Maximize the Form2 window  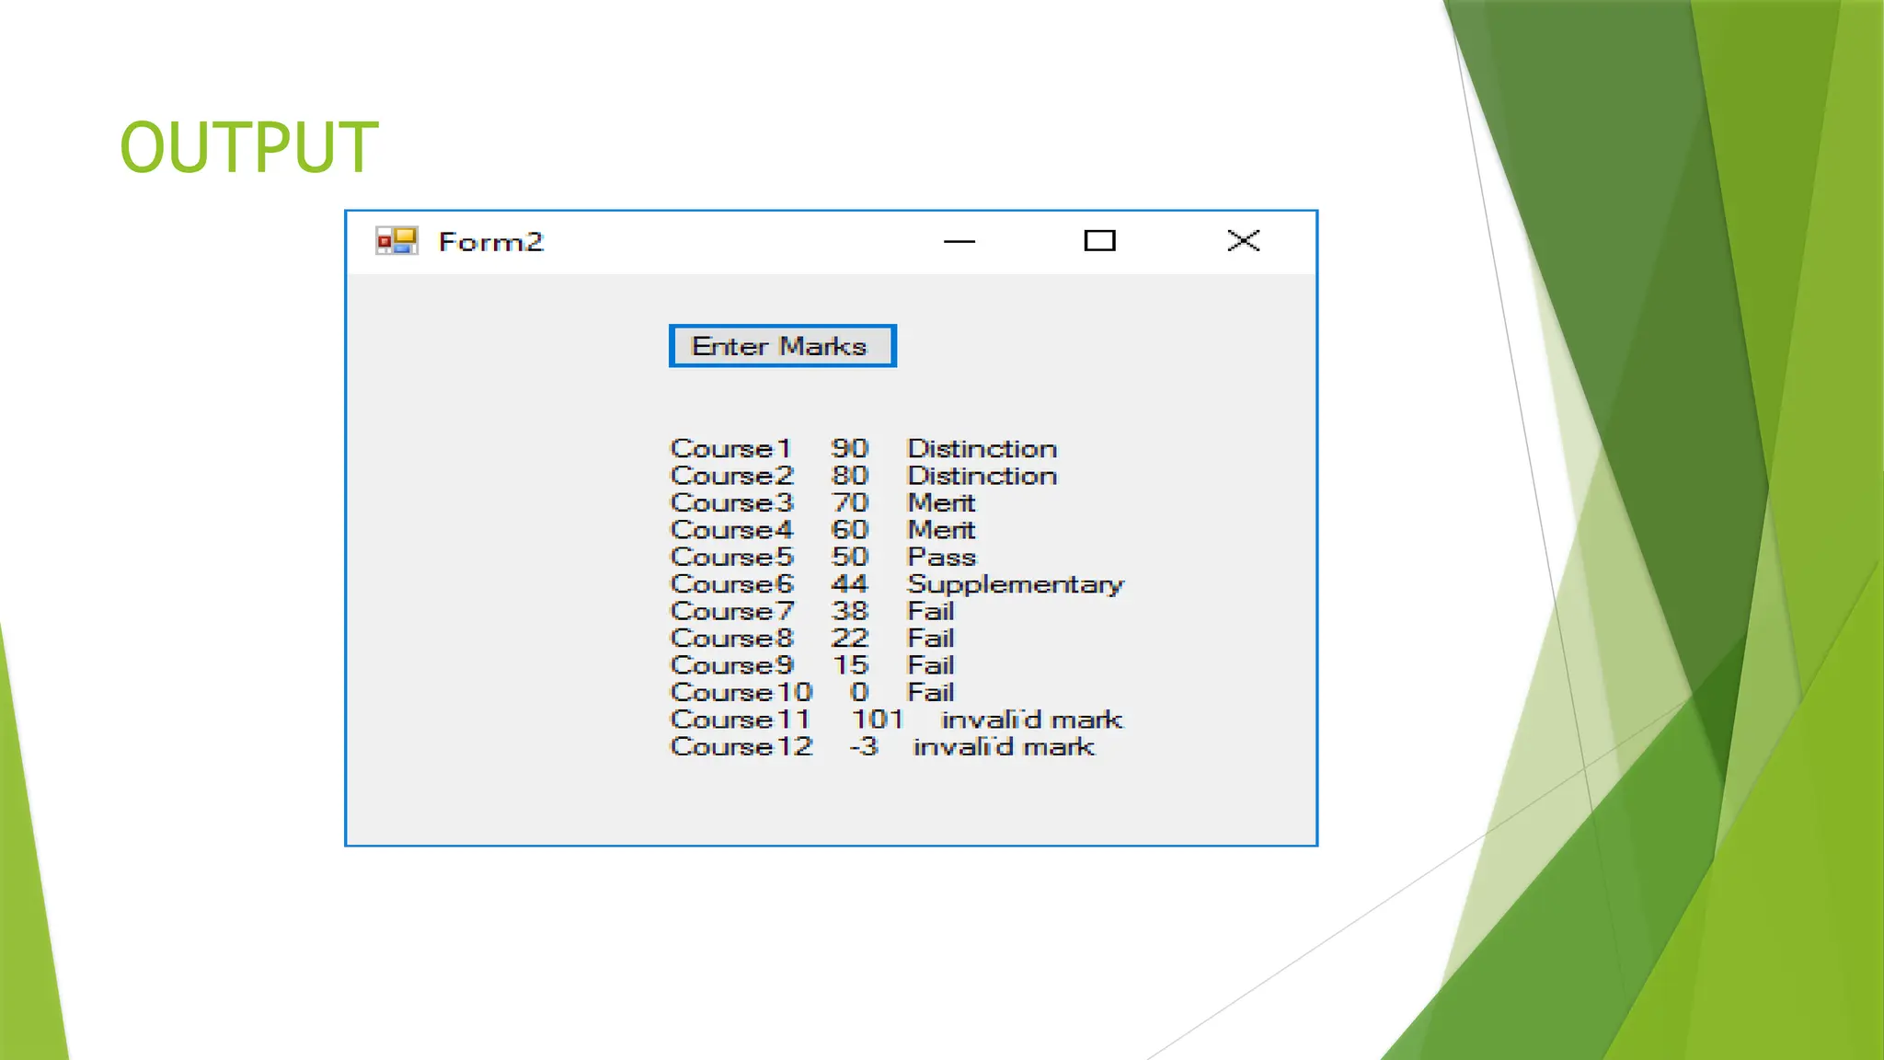coord(1099,241)
